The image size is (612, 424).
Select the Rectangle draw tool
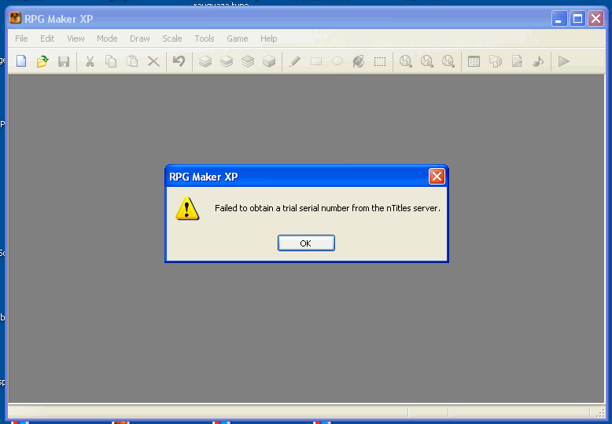(316, 61)
